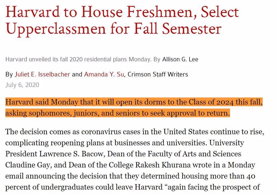The height and width of the screenshot is (195, 277).
Task: Click the orange highlighted sentence about Class of 2024
Action: click(x=134, y=108)
